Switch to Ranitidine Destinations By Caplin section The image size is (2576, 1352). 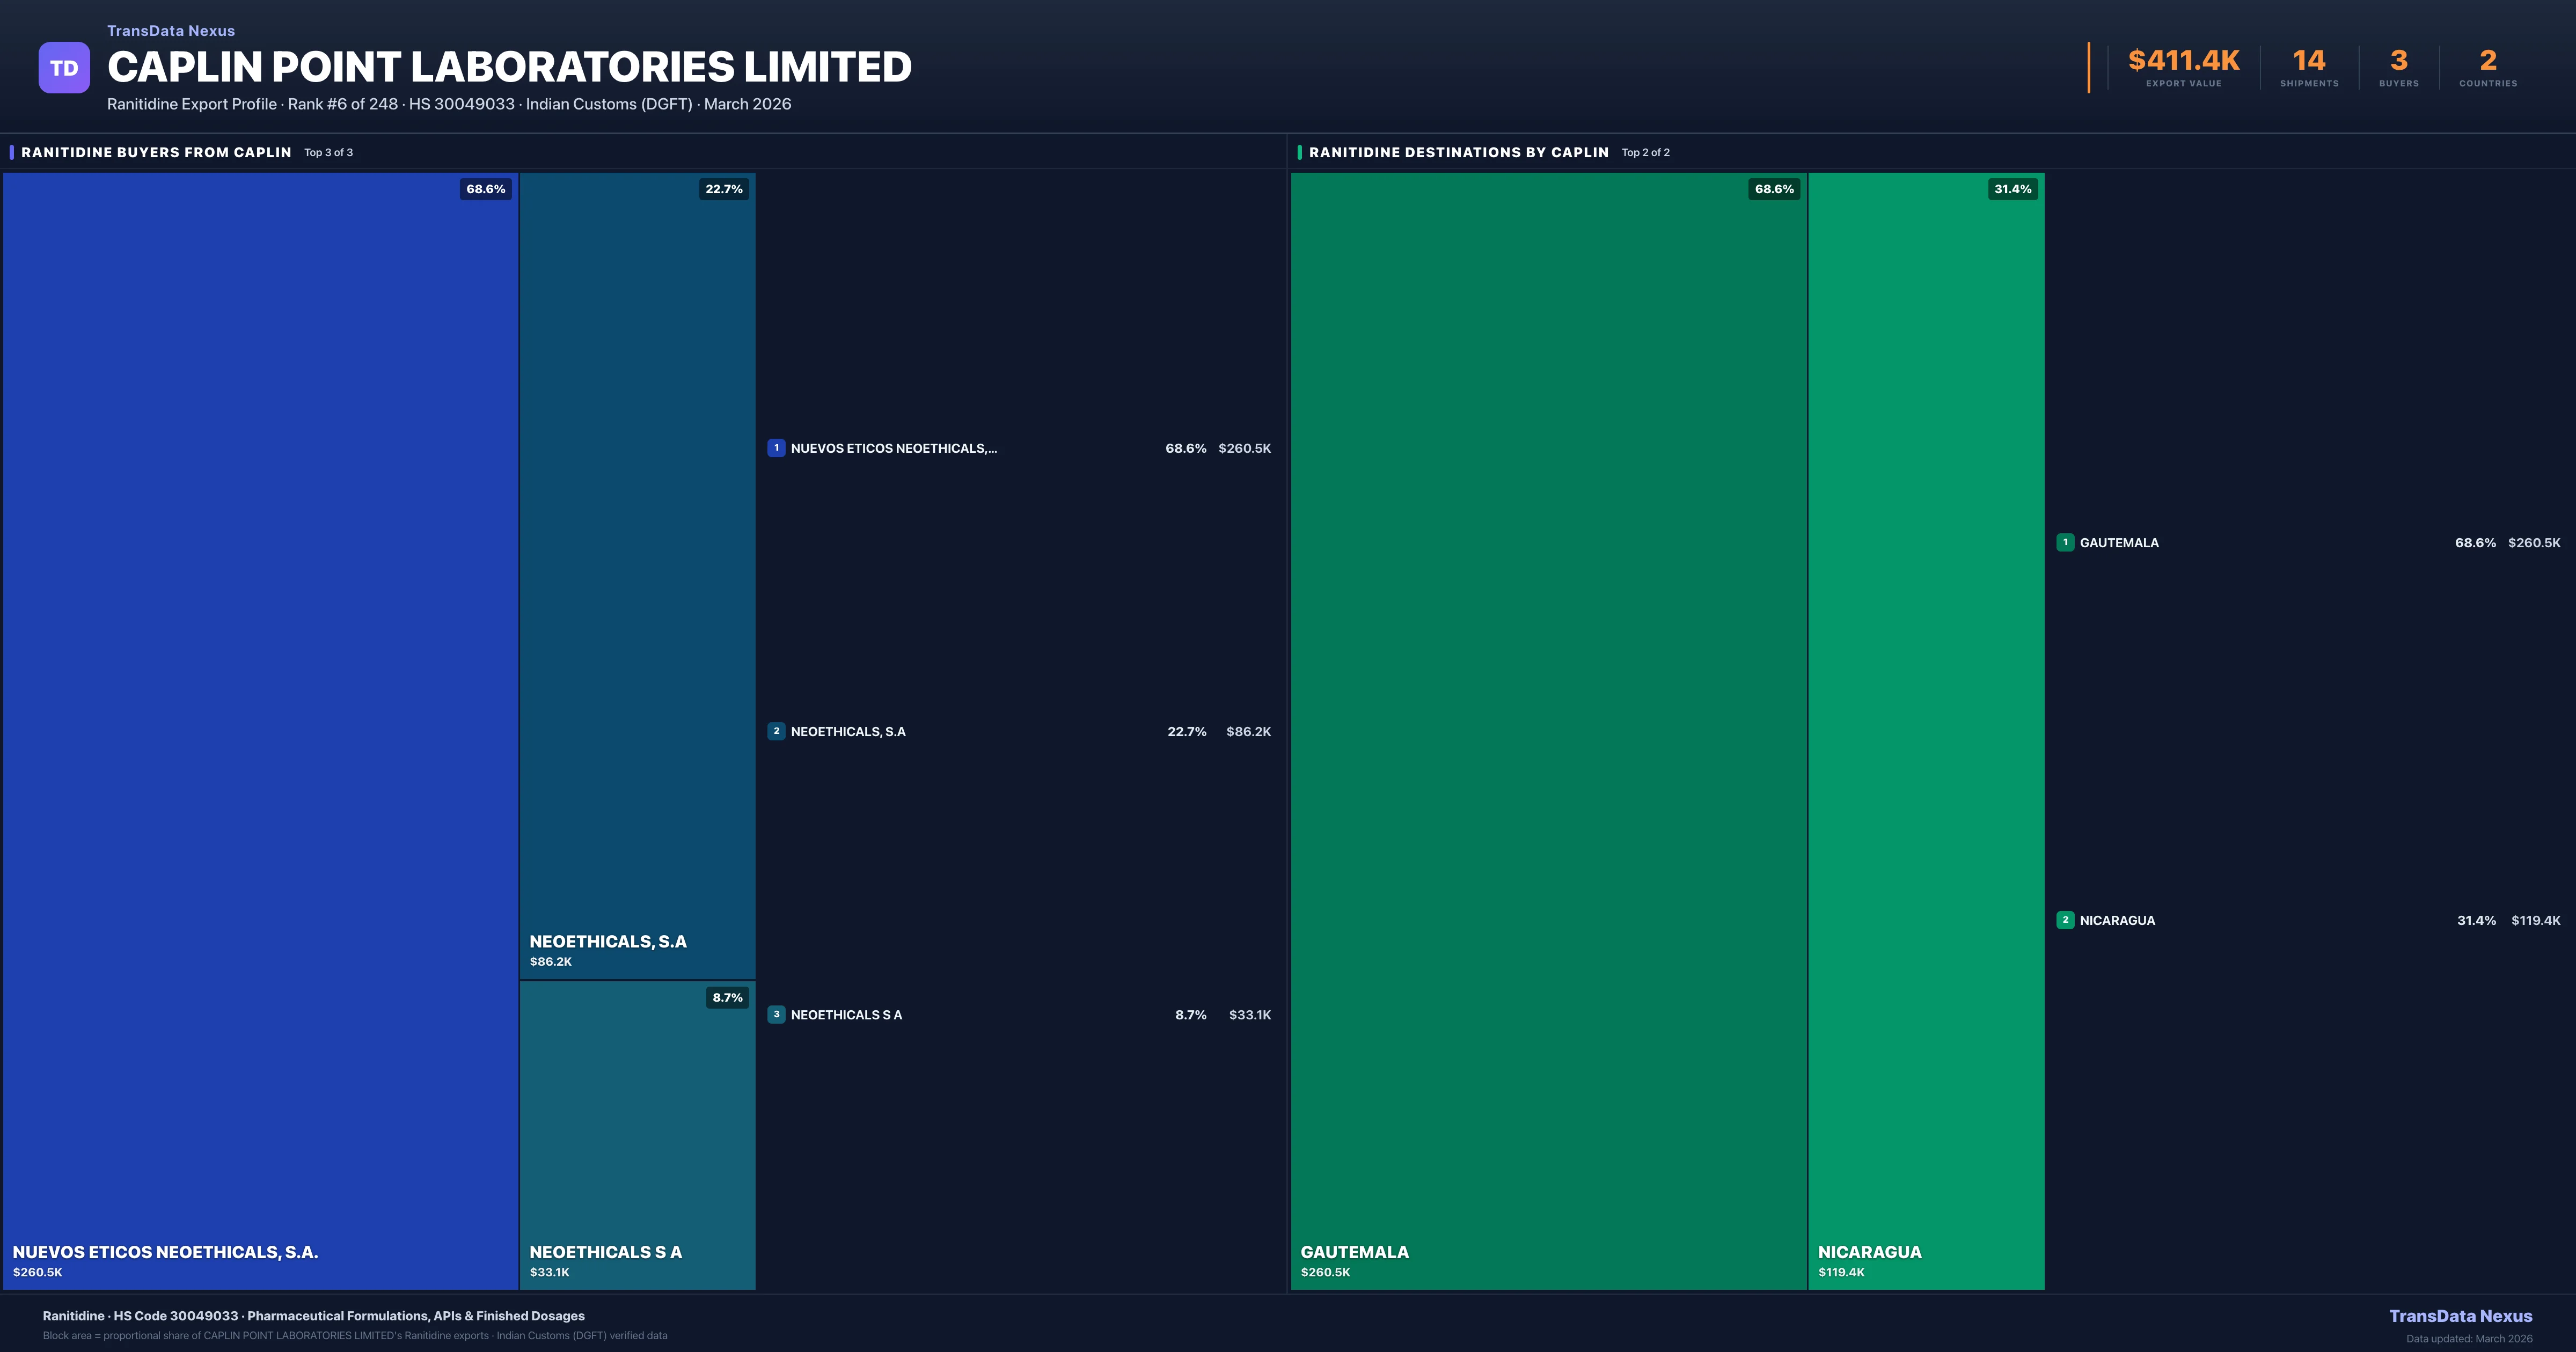click(x=1458, y=152)
